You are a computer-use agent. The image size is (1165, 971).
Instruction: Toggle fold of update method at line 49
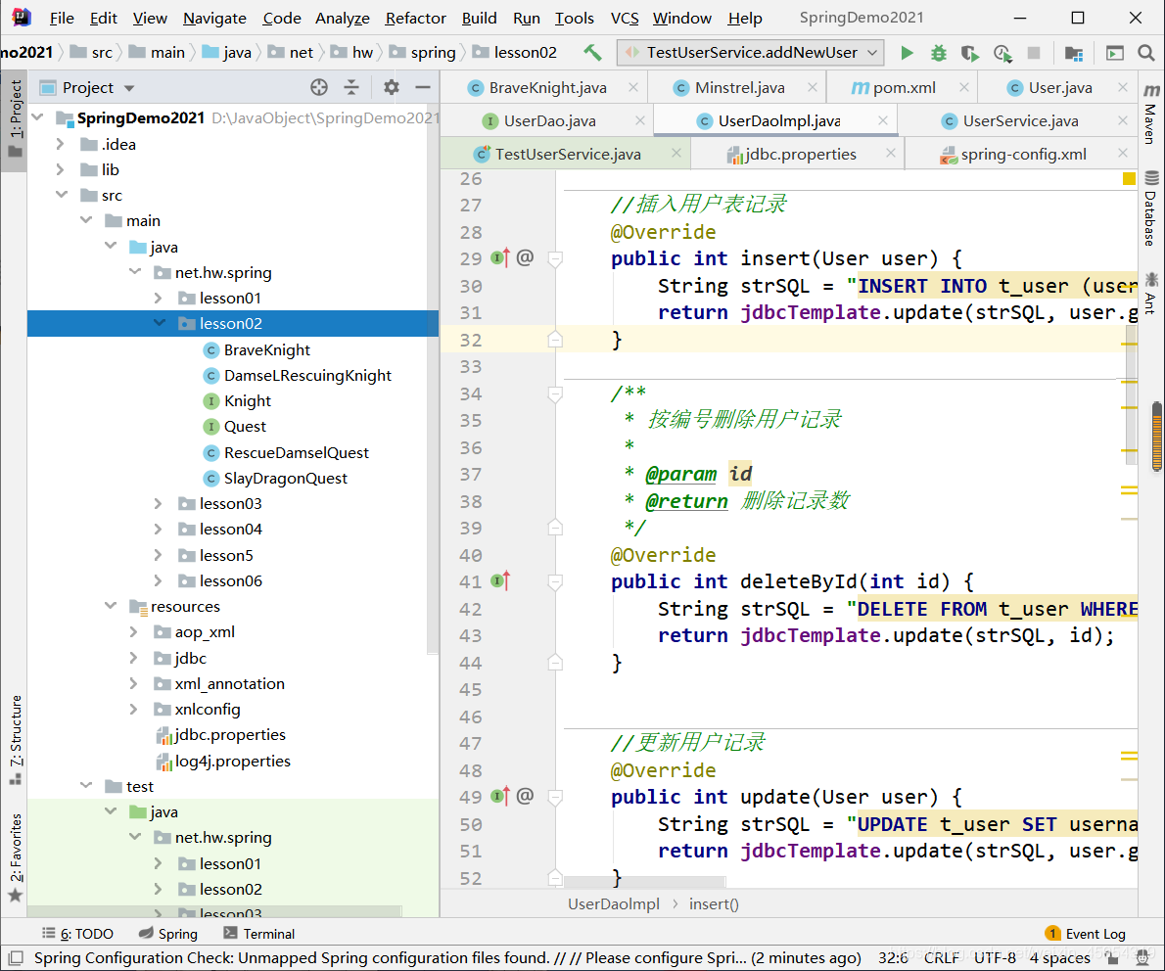coord(555,797)
